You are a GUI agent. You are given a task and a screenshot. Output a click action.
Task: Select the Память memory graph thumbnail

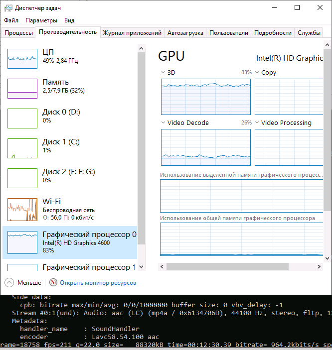22,88
